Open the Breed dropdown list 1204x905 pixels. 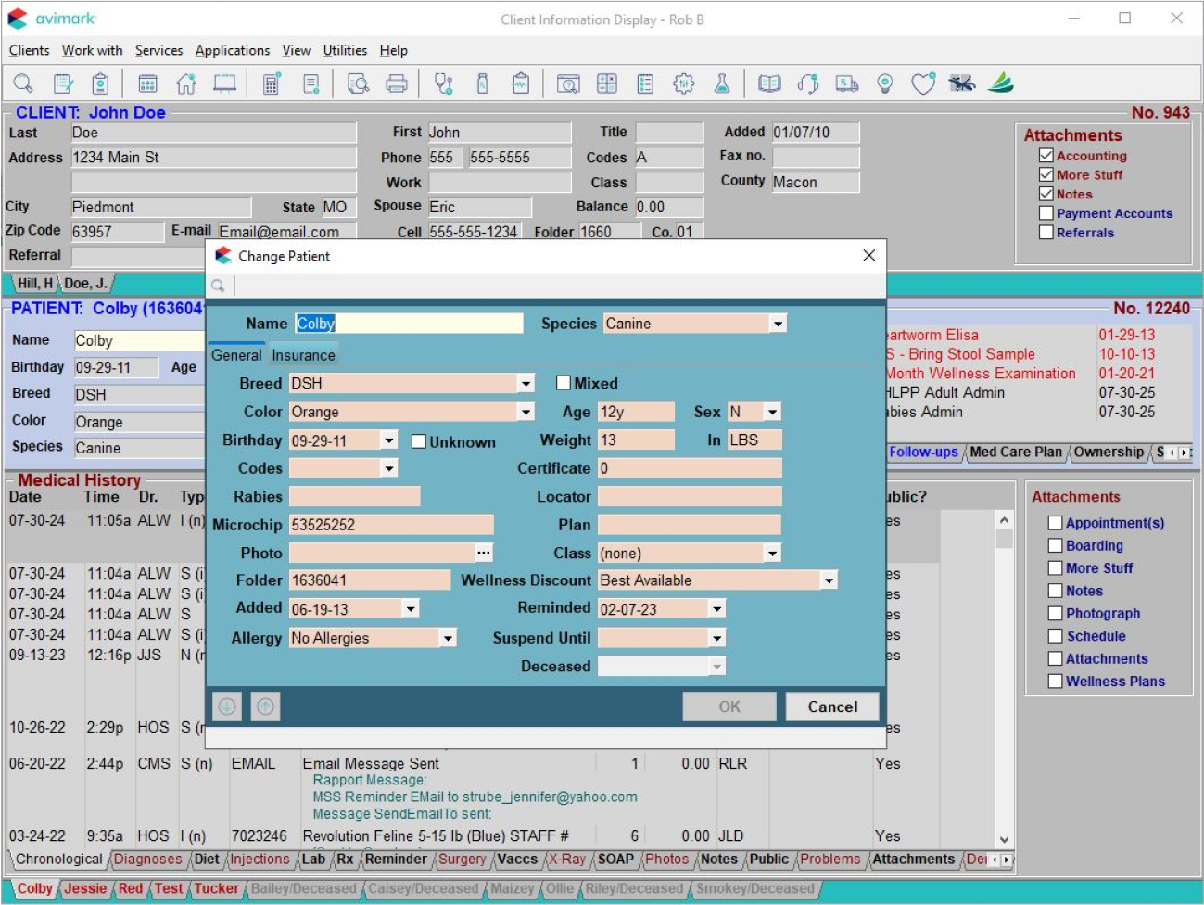pos(526,383)
